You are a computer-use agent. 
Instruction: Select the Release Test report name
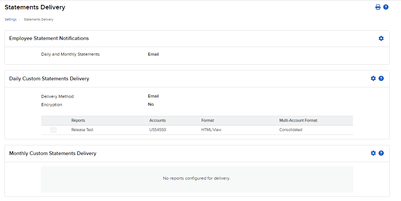(82, 130)
